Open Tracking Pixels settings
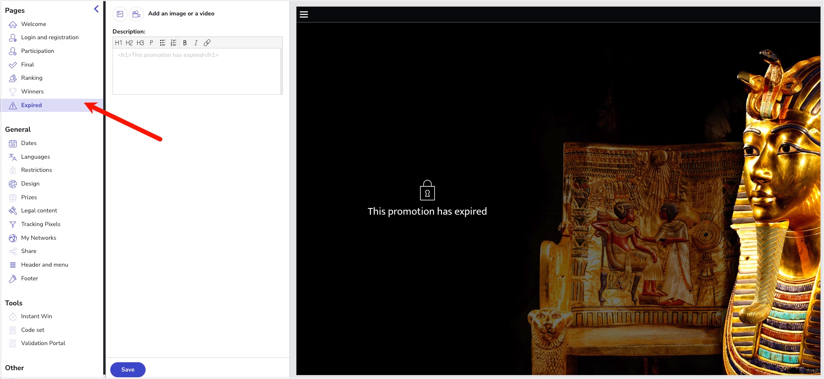 (x=41, y=224)
